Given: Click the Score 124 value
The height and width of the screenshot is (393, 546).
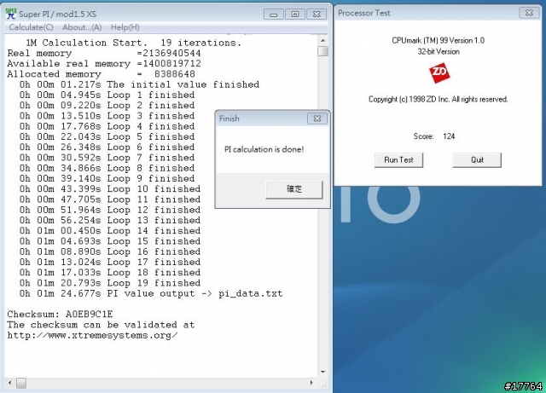Looking at the screenshot, I should tap(449, 136).
